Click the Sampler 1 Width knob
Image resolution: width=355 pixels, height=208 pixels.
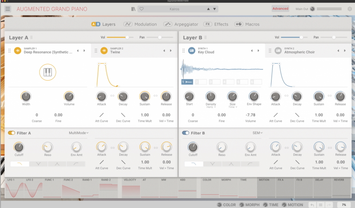(26, 96)
